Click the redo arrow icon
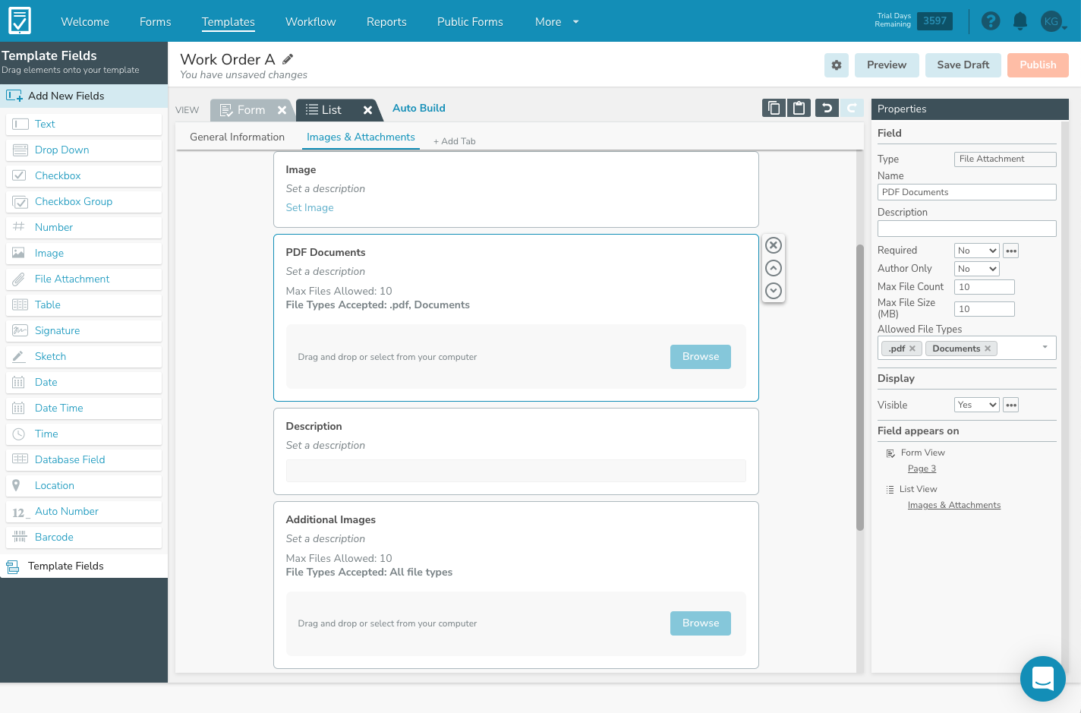 852,109
